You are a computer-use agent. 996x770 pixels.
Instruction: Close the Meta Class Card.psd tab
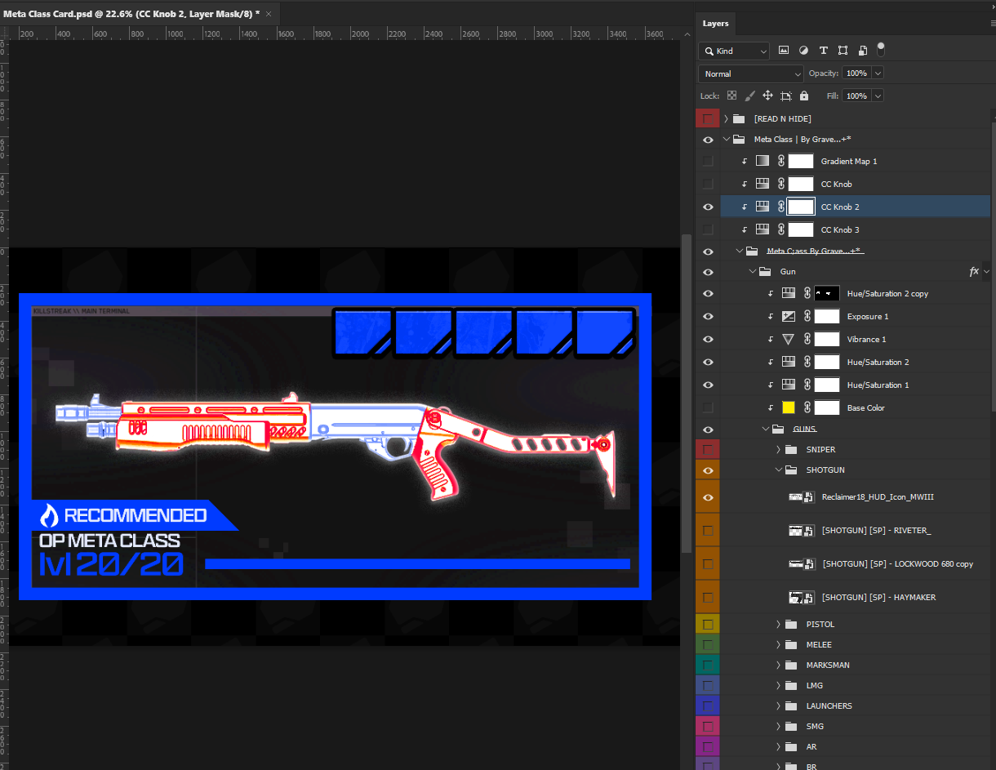(268, 14)
